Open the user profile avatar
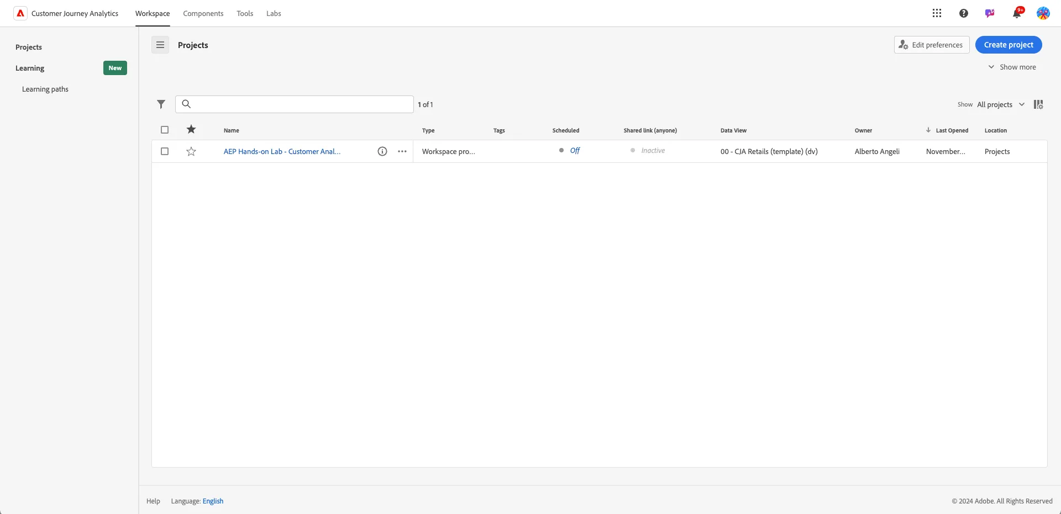The height and width of the screenshot is (514, 1061). [x=1043, y=13]
